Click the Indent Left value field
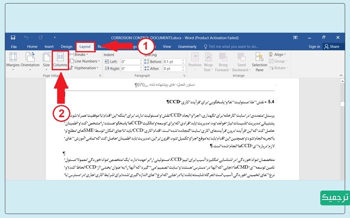Screen dimensions: 350x218 click(130, 61)
